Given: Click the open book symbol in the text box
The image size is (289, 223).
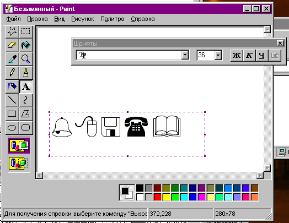Looking at the screenshot, I should (x=167, y=126).
